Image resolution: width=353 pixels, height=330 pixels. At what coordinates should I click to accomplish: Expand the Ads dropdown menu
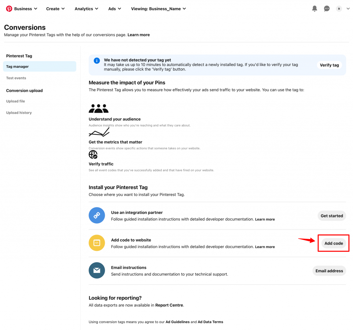114,9
